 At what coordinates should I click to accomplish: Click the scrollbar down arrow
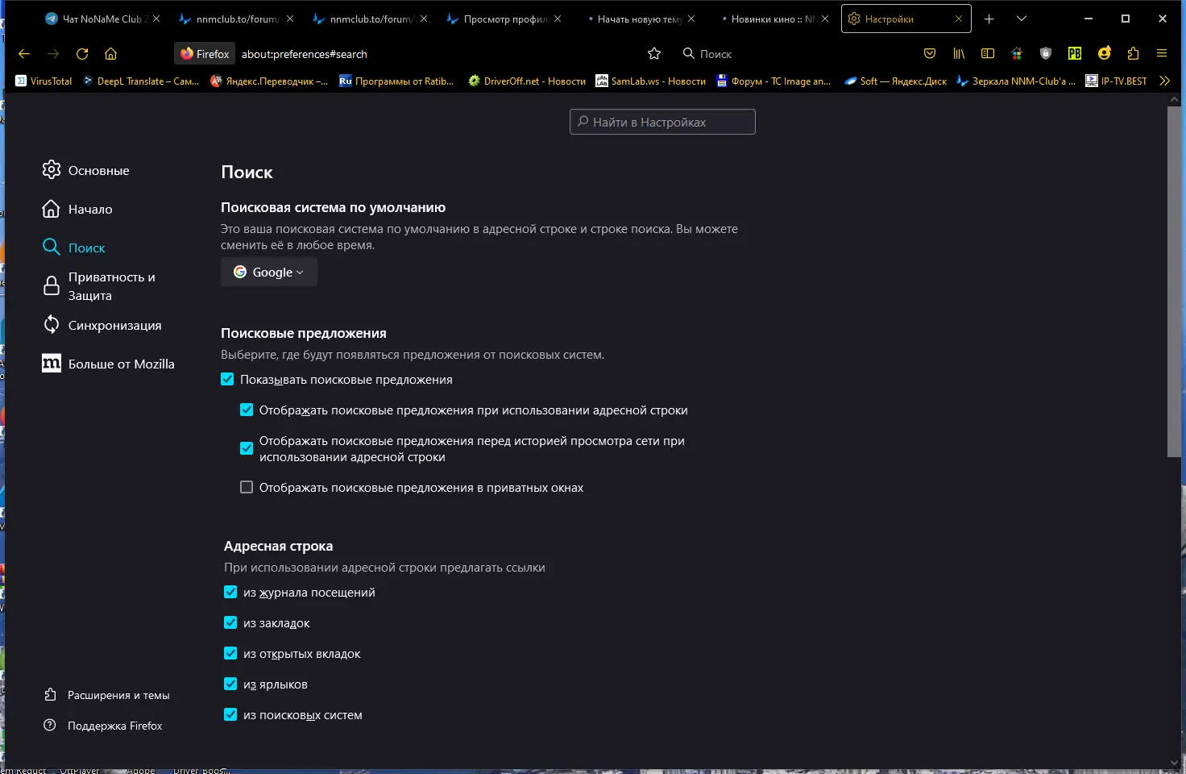(1174, 763)
